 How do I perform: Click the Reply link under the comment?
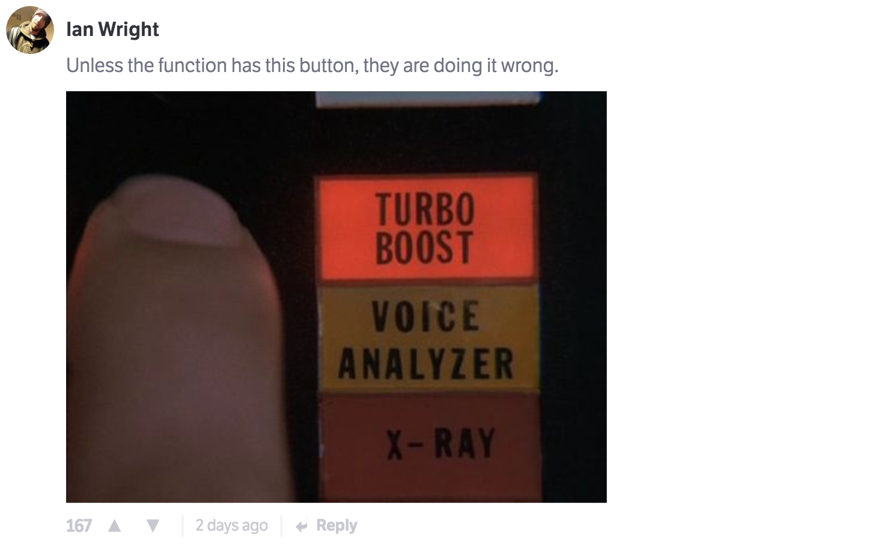337,526
